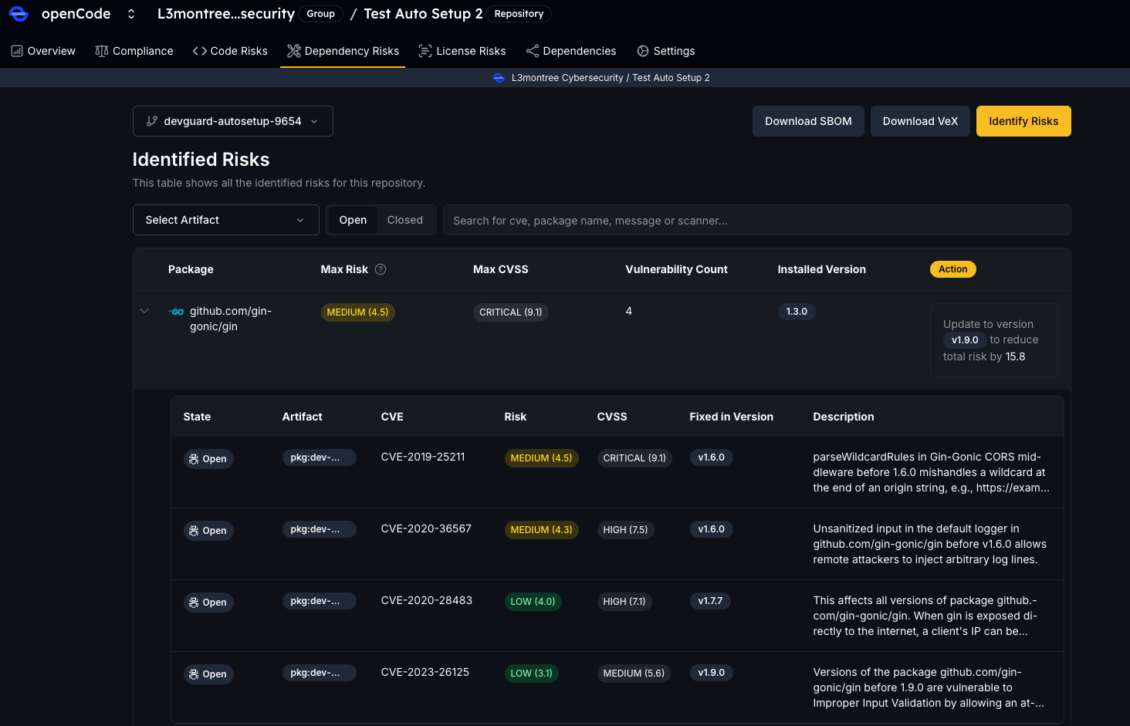
Task: Click the Vulnerability Count column header
Action: coord(676,269)
